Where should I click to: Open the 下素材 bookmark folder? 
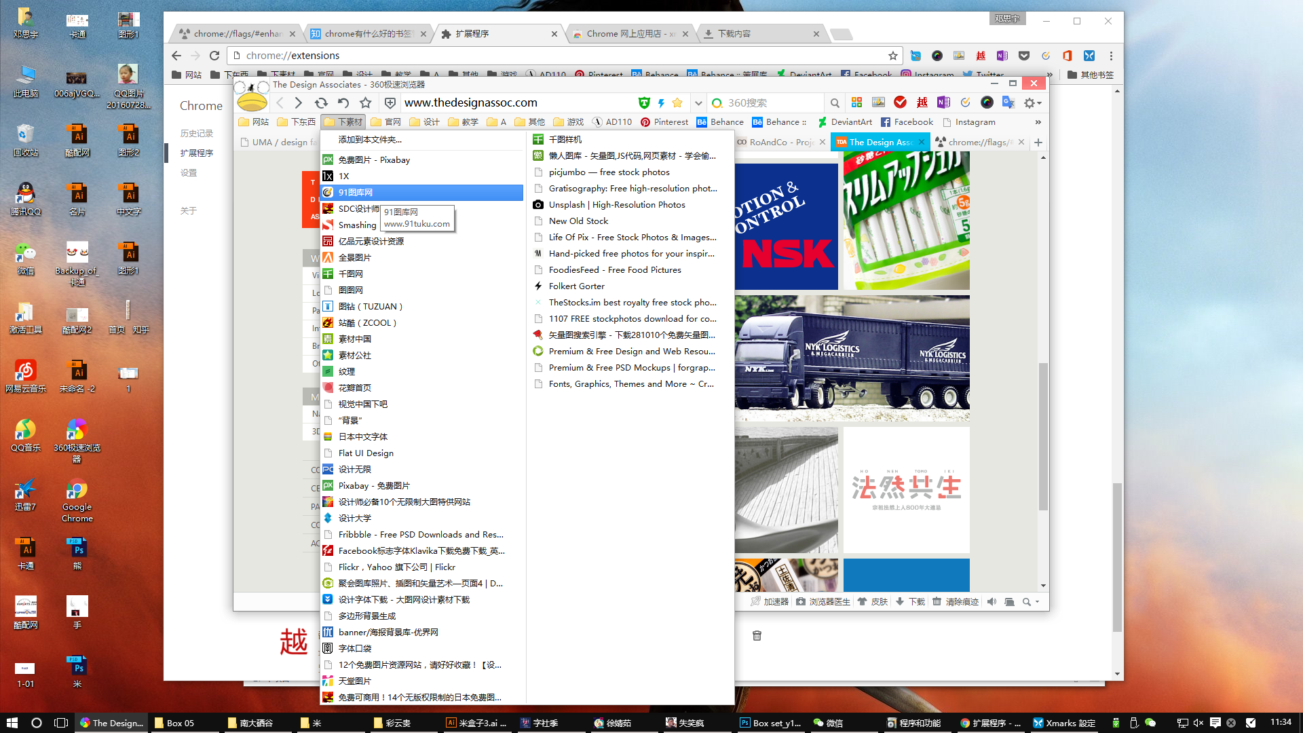pyautogui.click(x=343, y=122)
